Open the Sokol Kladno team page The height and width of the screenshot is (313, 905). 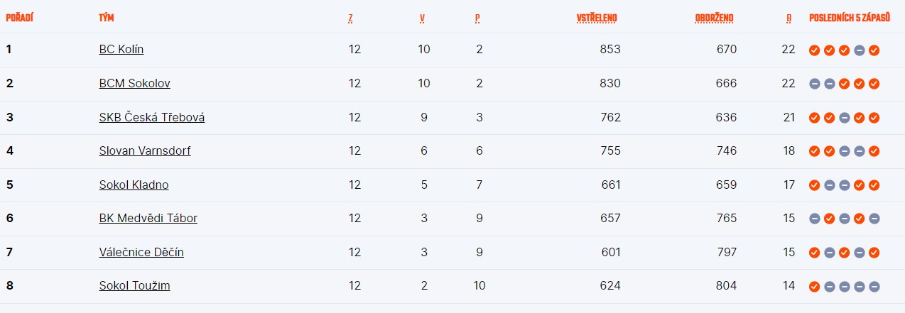point(134,185)
